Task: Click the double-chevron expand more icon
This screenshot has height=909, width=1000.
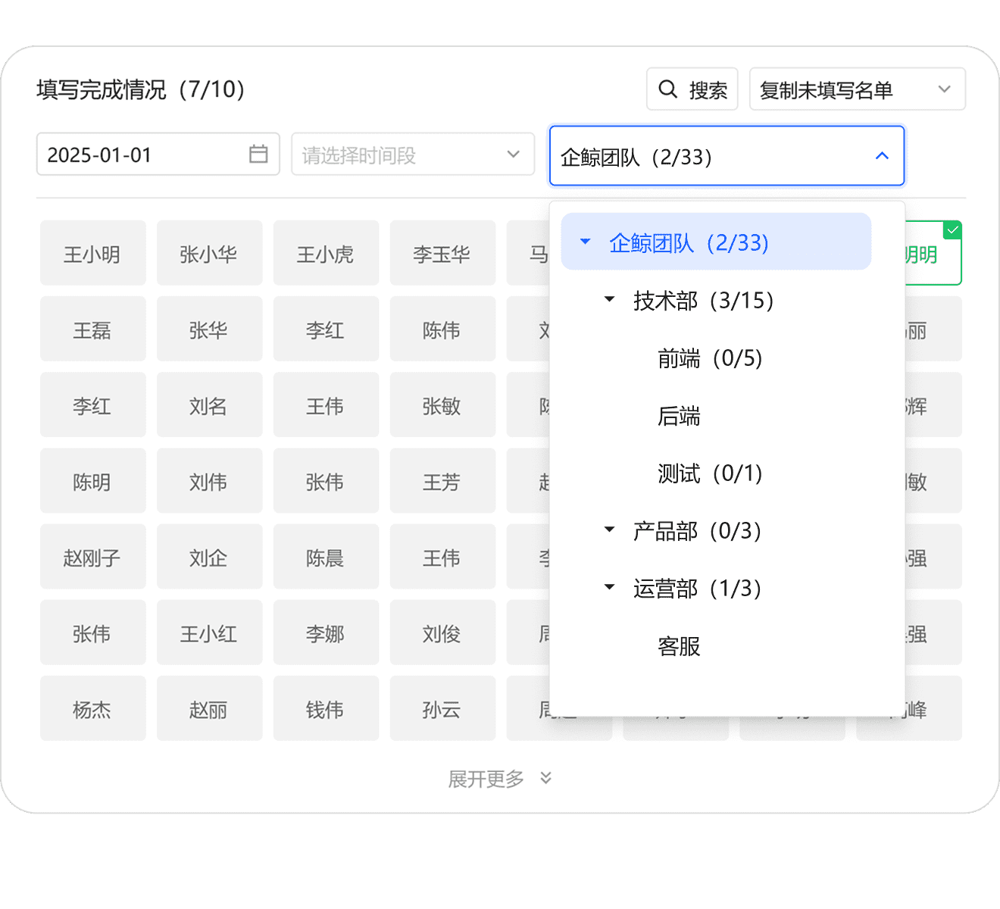Action: coord(545,778)
